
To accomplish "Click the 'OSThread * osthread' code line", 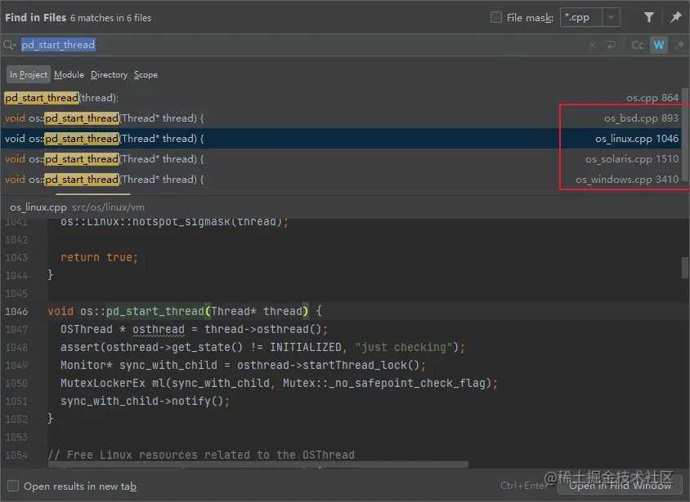I will tap(194, 330).
